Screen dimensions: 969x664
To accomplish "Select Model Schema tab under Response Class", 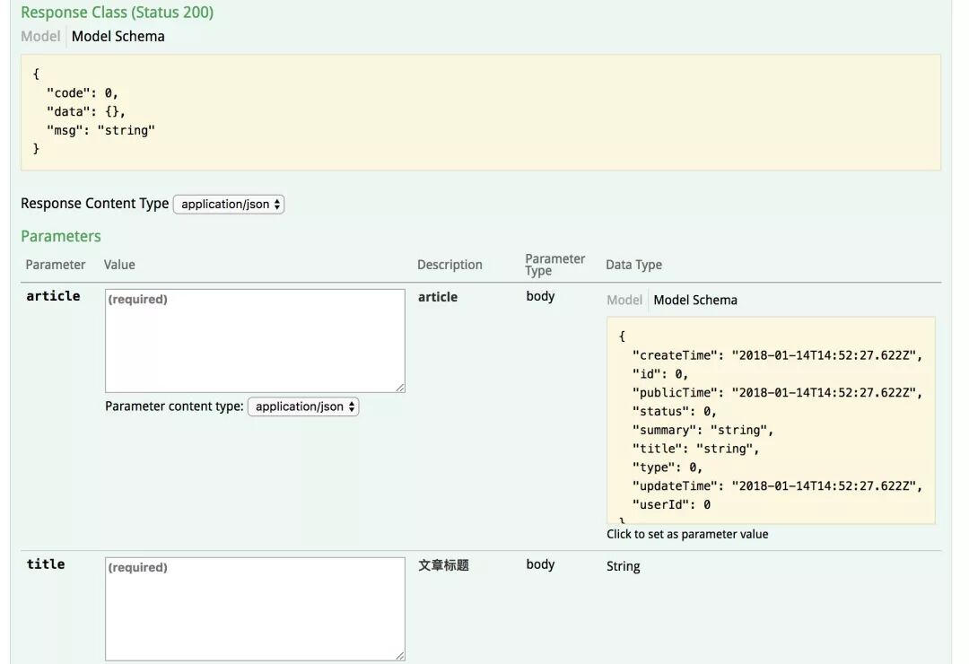I will [118, 37].
